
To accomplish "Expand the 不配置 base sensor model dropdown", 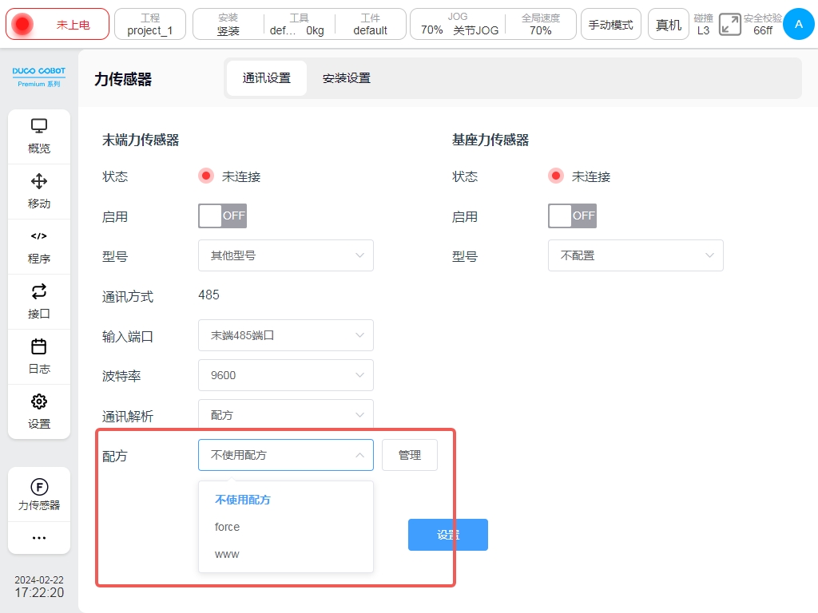I will click(635, 255).
